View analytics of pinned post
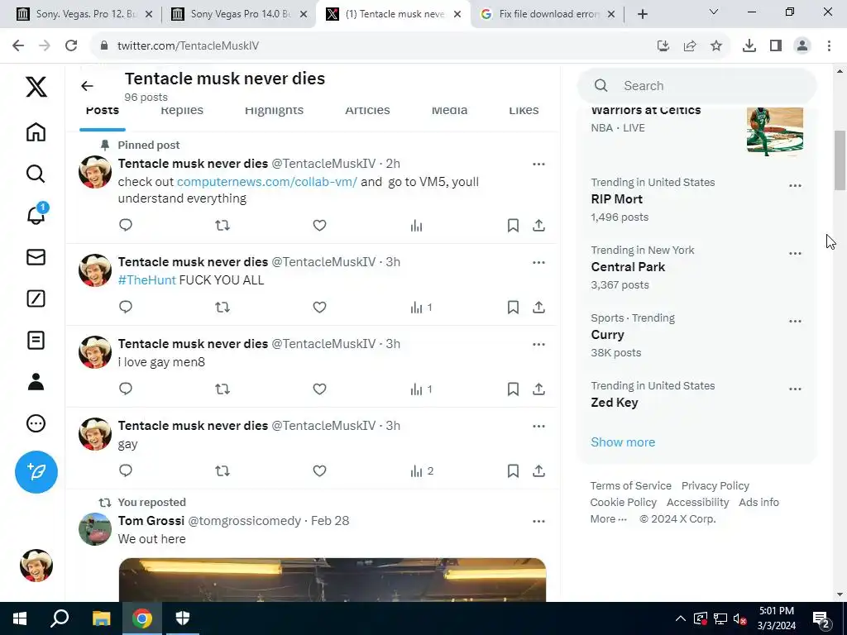 (417, 225)
